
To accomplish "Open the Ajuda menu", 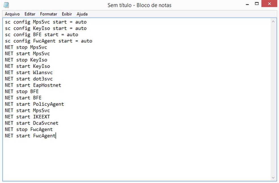I will (82, 14).
